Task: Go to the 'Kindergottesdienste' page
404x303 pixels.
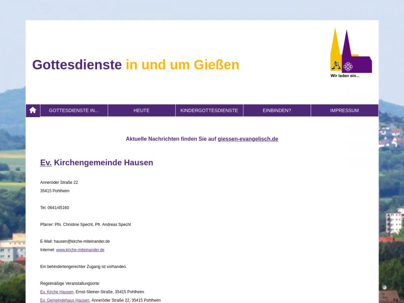Action: pos(209,110)
